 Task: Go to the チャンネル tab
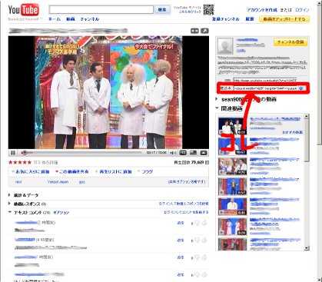90,19
